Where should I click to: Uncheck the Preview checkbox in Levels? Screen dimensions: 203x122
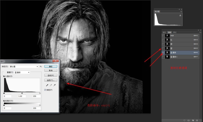(45, 90)
